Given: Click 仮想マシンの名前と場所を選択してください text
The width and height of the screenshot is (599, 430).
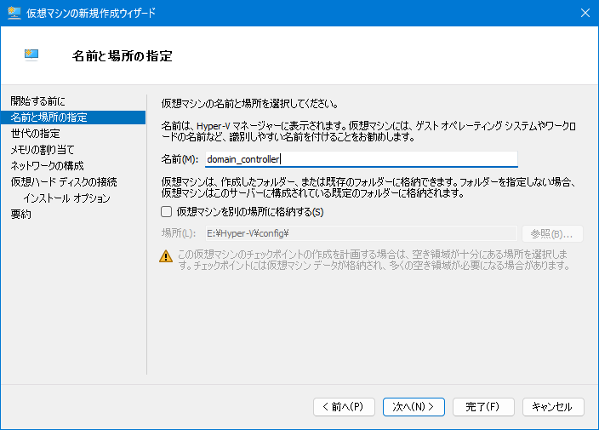Looking at the screenshot, I should (250, 103).
